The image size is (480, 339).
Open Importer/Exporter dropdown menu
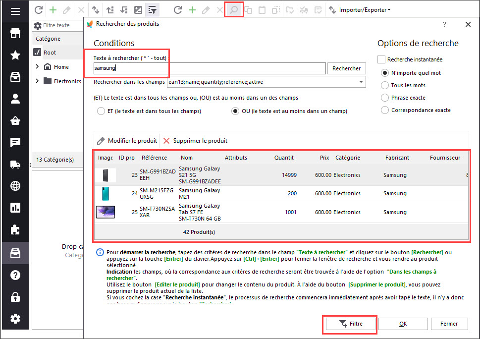pos(360,10)
